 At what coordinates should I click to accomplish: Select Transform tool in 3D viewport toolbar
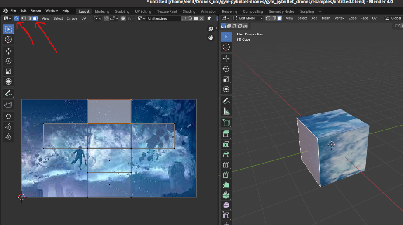pyautogui.click(x=226, y=89)
